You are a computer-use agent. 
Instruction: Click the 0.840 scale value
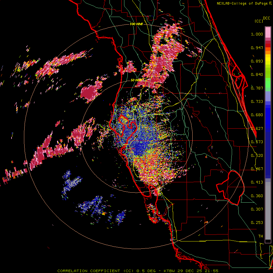(257, 75)
